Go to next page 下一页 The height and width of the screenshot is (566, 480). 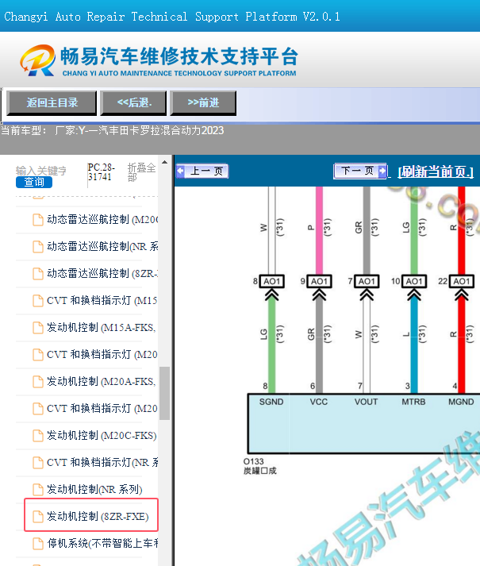tap(360, 171)
